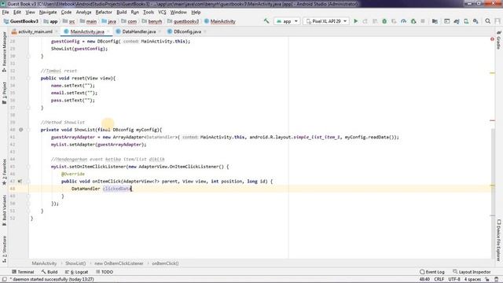The height and width of the screenshot is (283, 503).
Task: Open the Refactor menu
Action: (104, 13)
